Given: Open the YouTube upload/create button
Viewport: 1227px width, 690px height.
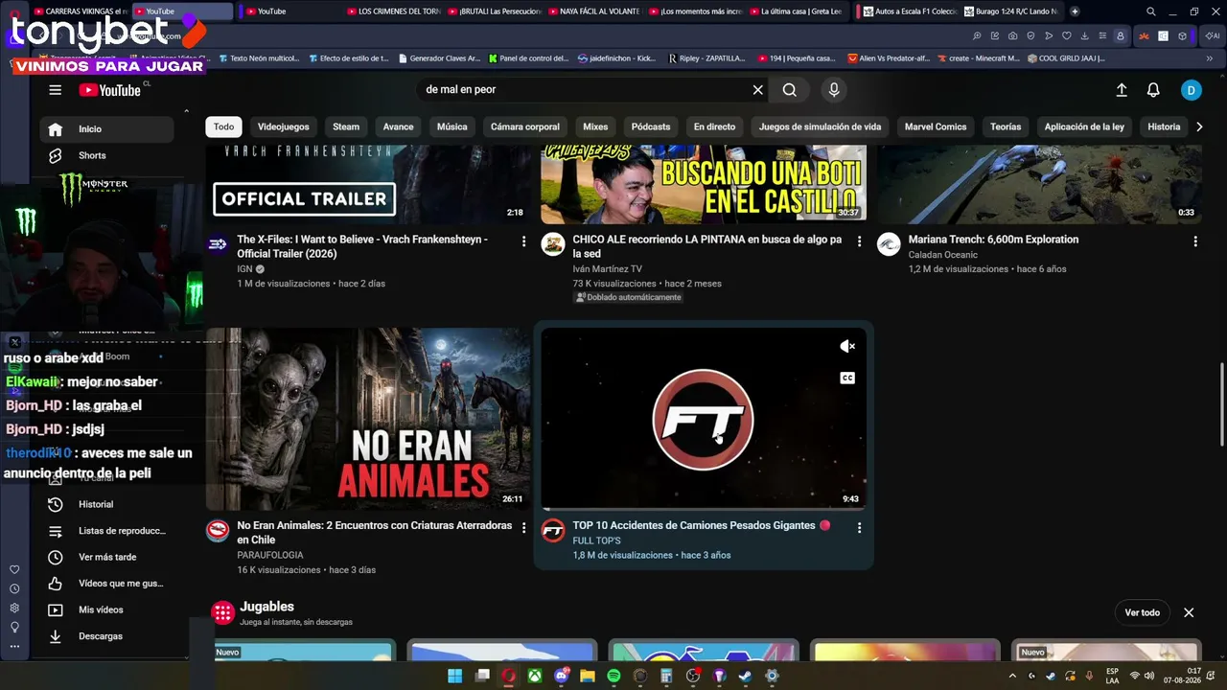Looking at the screenshot, I should (x=1122, y=90).
